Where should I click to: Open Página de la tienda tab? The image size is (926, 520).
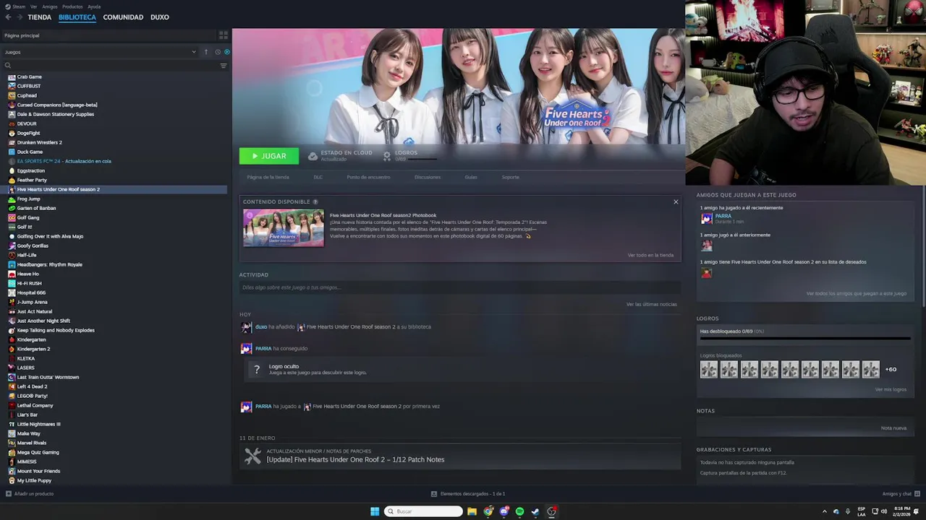pos(268,177)
